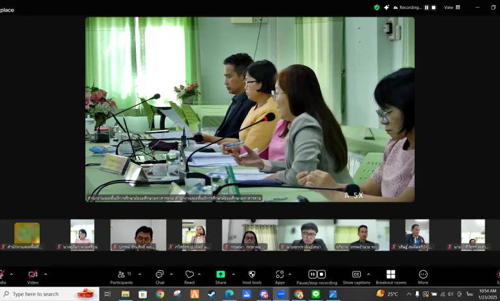Open LINE messenger from taskbar
The width and height of the screenshot is (500, 301).
pos(315,294)
